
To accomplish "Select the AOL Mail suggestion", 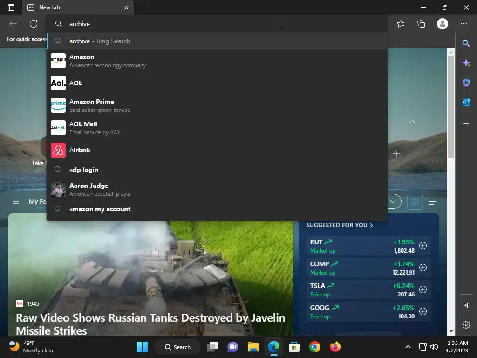I will 217,128.
